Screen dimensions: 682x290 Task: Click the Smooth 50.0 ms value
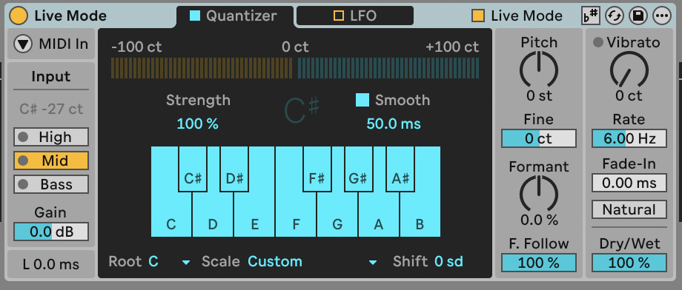(394, 124)
